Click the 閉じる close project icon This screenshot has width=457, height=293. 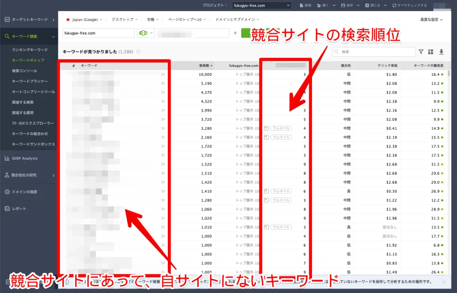367,5
